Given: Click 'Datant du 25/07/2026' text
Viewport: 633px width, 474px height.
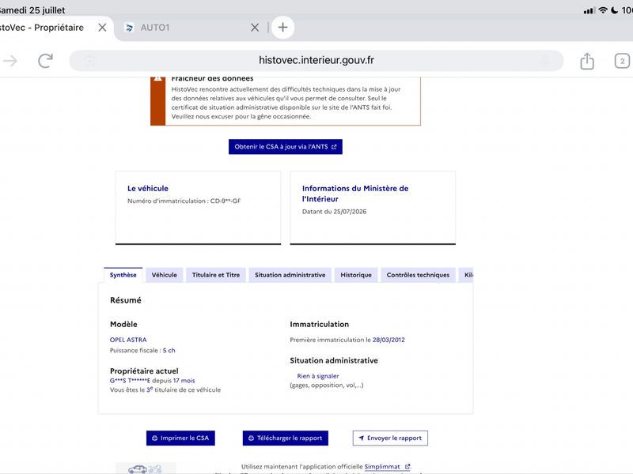Looking at the screenshot, I should coord(334,212).
